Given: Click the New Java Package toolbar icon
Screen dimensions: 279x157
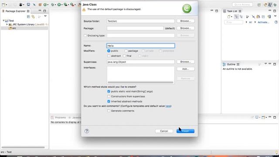Looking at the screenshot, I should point(40,5).
